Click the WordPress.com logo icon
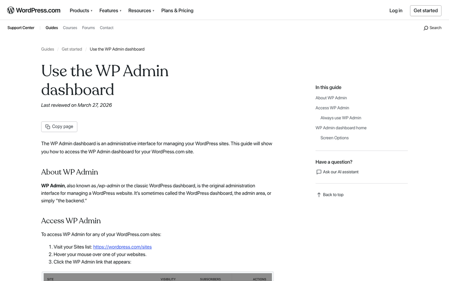The image size is (449, 281). coord(11,10)
